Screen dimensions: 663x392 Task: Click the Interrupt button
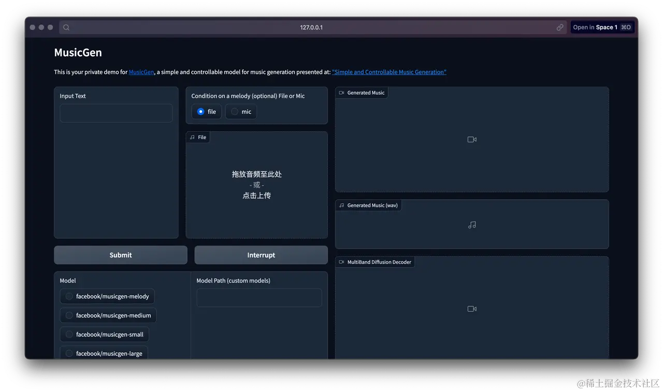click(261, 255)
